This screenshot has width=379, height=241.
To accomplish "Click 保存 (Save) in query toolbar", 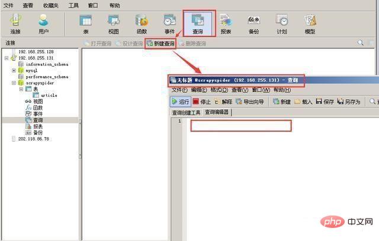I will point(325,102).
